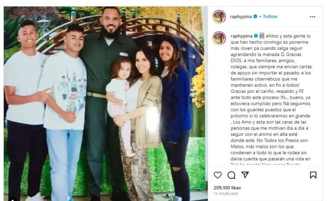Click the tagged-people icon on the photo corner
Viewport: 330px width, 201px height.
click(x=12, y=199)
